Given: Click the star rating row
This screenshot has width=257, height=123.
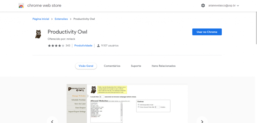Looking at the screenshot, I should (56, 45).
